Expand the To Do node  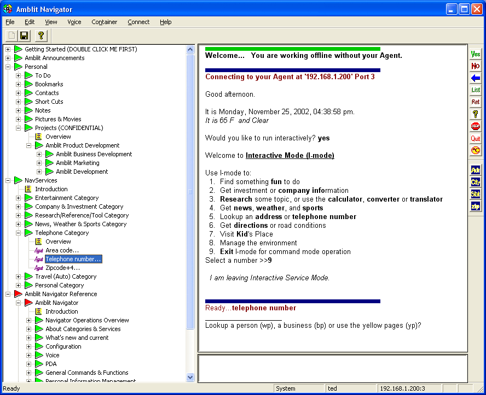click(x=18, y=75)
